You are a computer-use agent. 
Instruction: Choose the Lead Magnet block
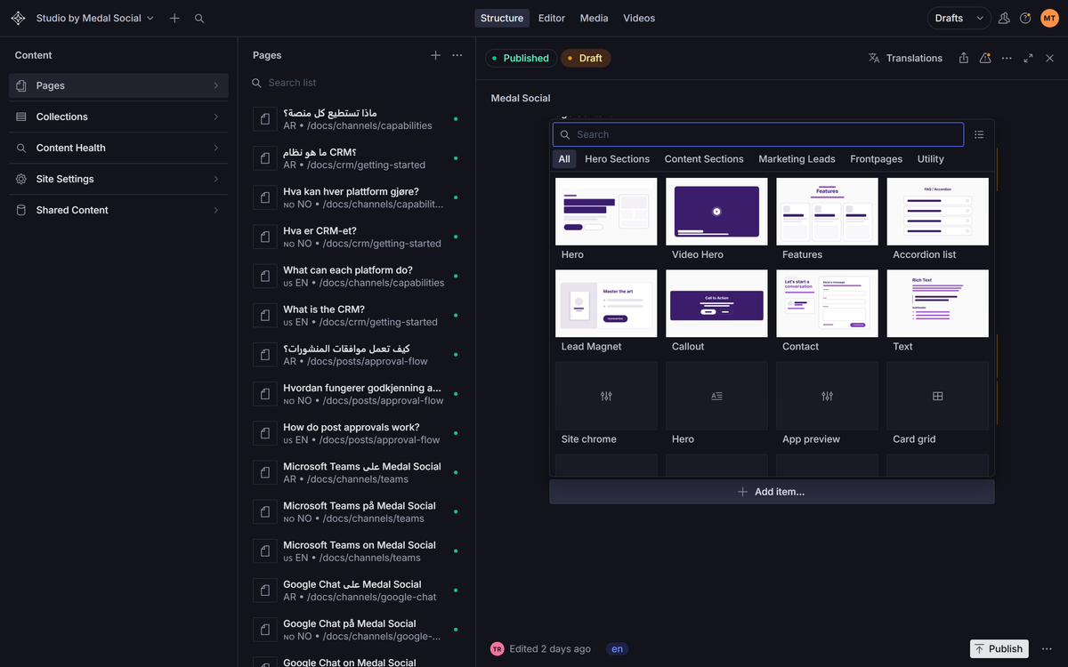pos(606,312)
